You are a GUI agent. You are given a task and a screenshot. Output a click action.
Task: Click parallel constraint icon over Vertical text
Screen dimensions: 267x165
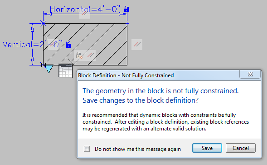(53, 45)
